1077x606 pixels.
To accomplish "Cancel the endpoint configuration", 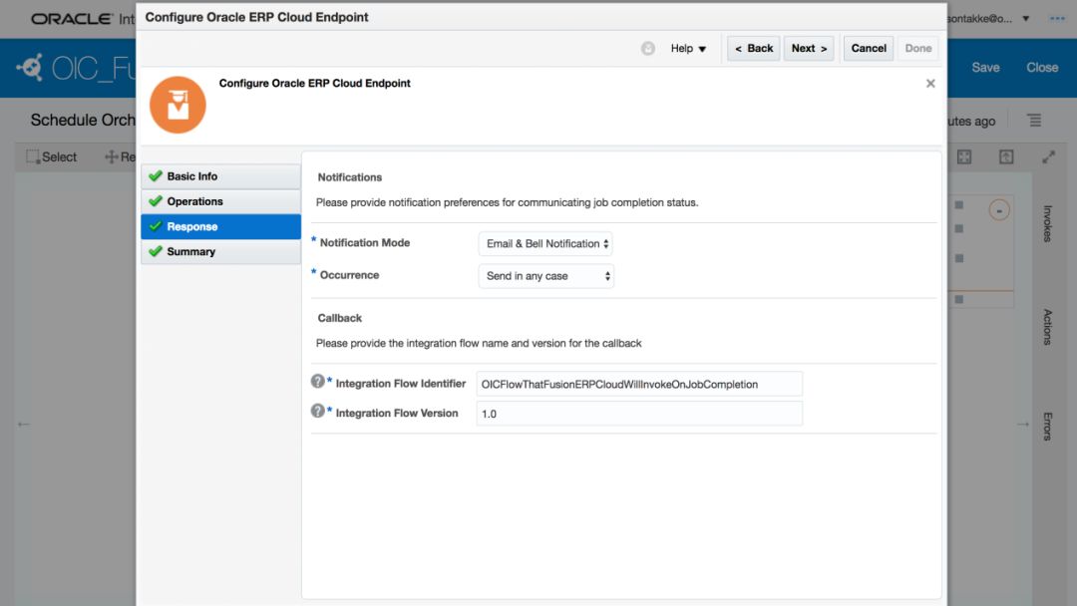I will (x=869, y=48).
